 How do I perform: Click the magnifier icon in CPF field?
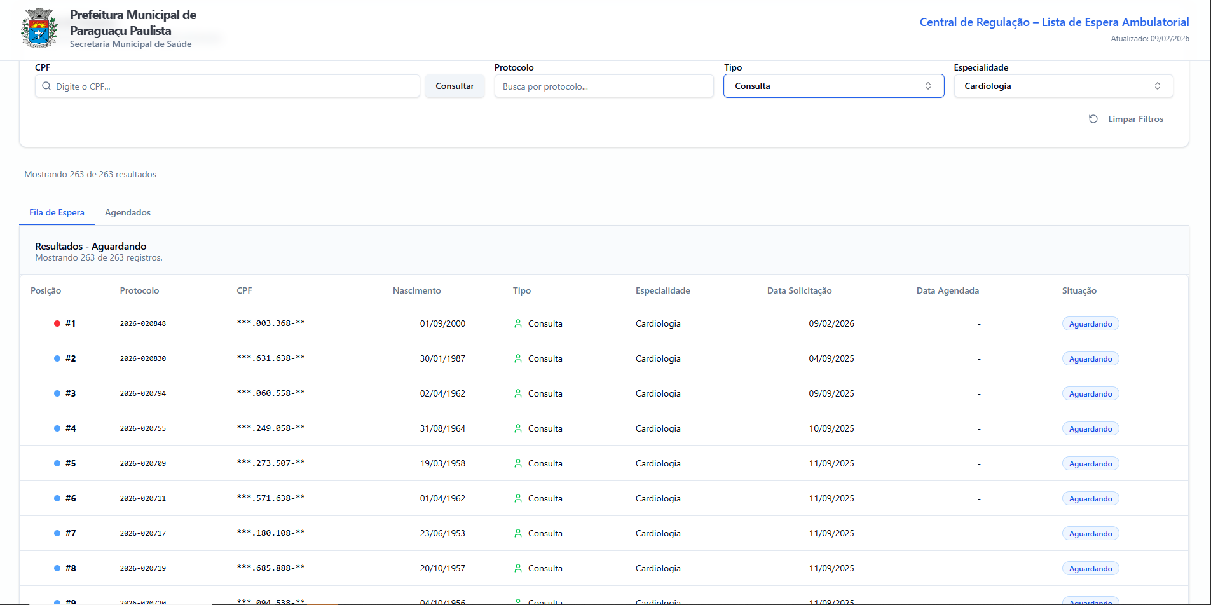(46, 86)
